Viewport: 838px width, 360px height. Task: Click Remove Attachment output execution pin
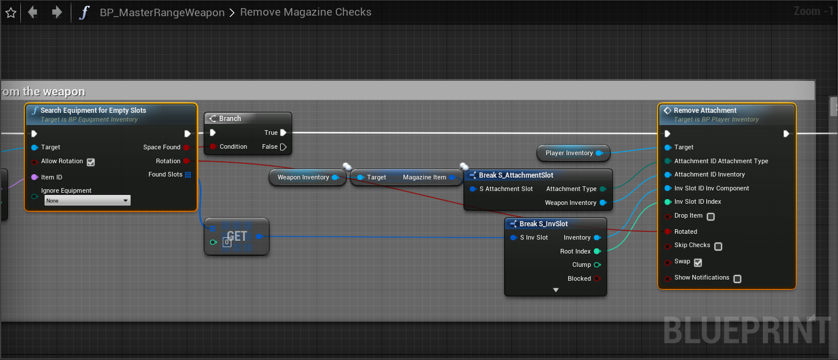coord(786,134)
